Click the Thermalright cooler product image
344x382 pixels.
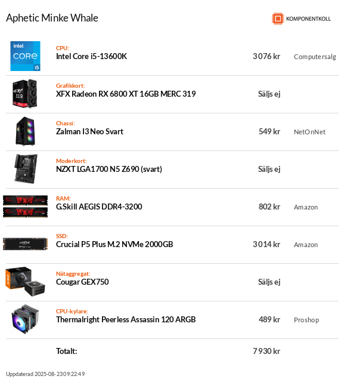tap(25, 319)
